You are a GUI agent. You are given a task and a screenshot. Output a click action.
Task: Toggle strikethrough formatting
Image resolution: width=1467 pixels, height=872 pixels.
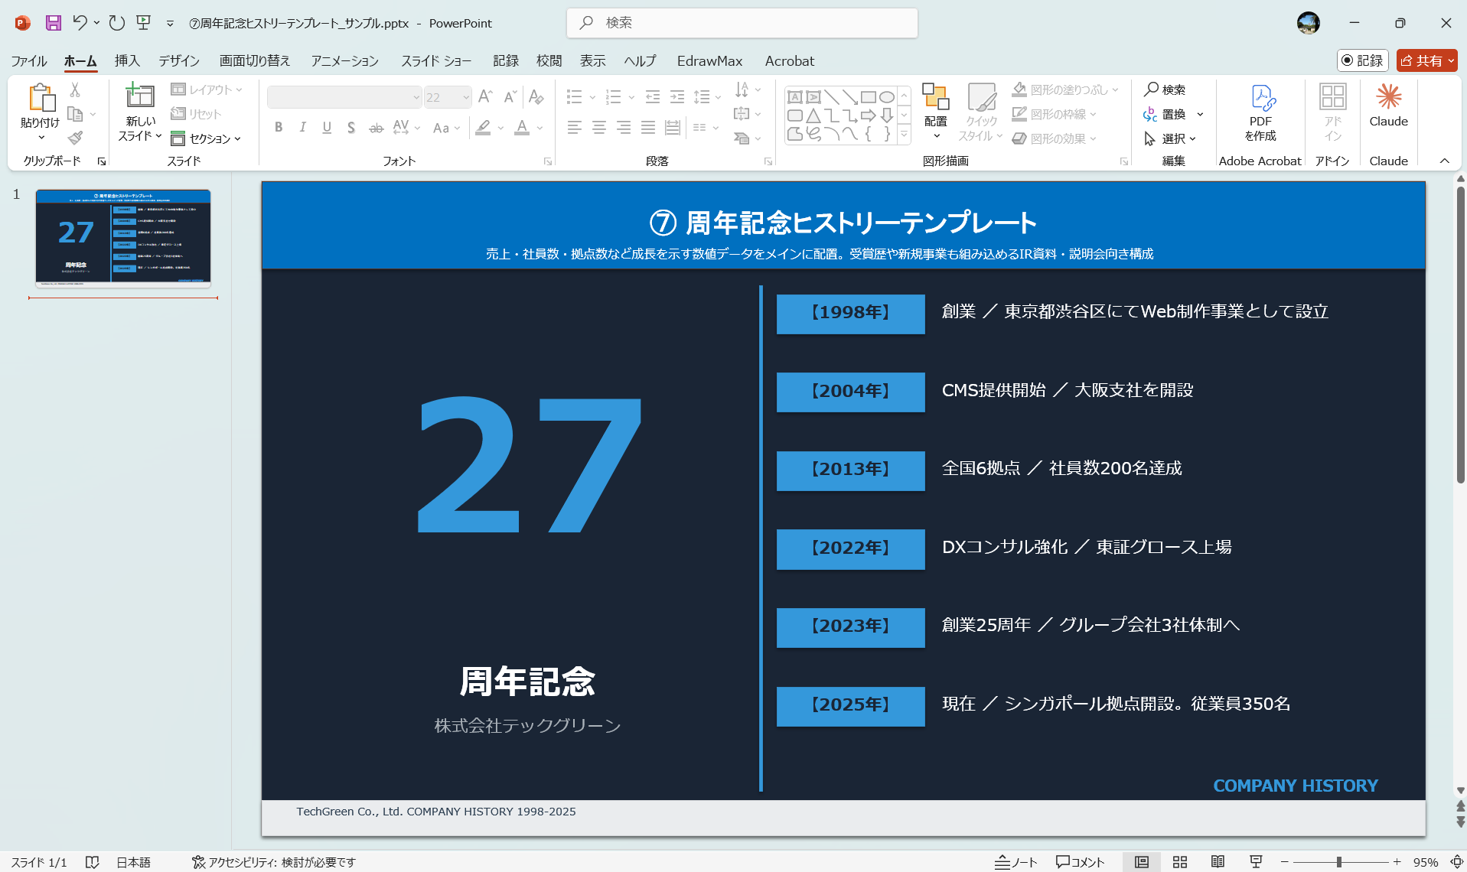coord(376,128)
